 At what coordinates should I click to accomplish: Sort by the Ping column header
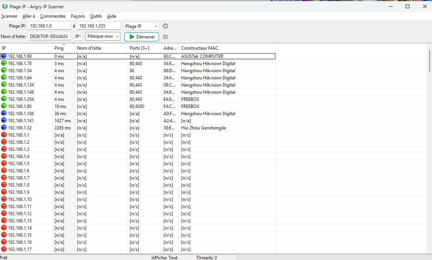59,48
